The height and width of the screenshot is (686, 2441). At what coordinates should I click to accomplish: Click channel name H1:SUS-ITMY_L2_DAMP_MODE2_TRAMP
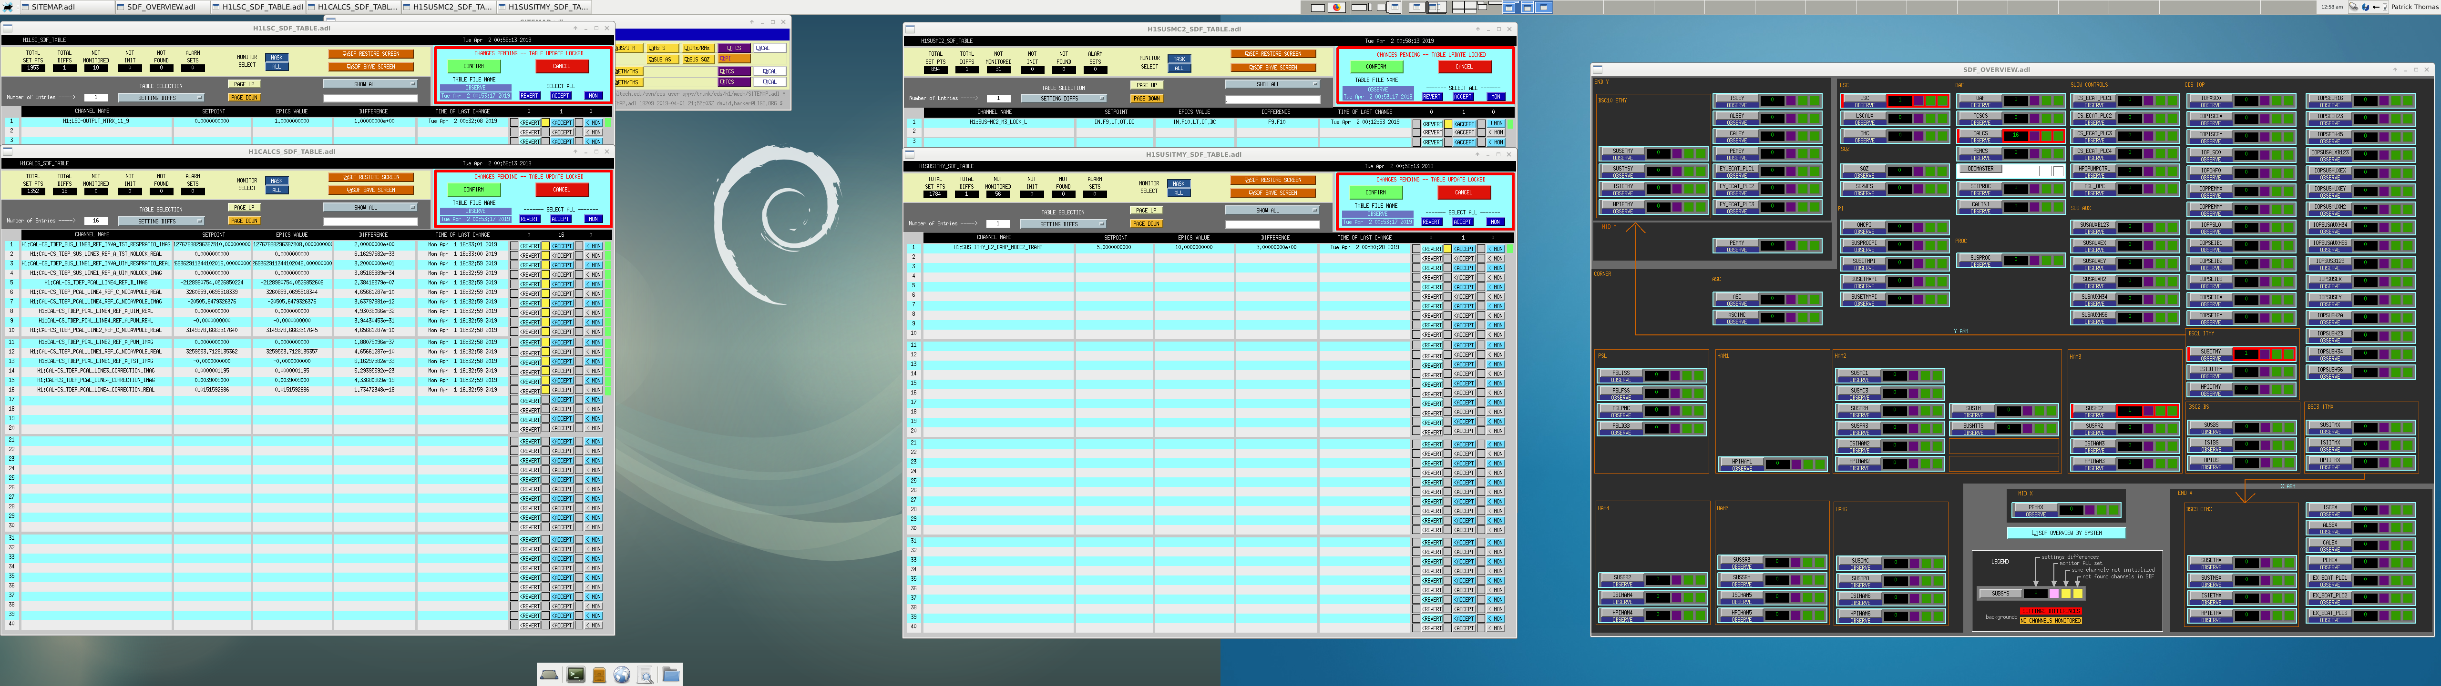[998, 247]
